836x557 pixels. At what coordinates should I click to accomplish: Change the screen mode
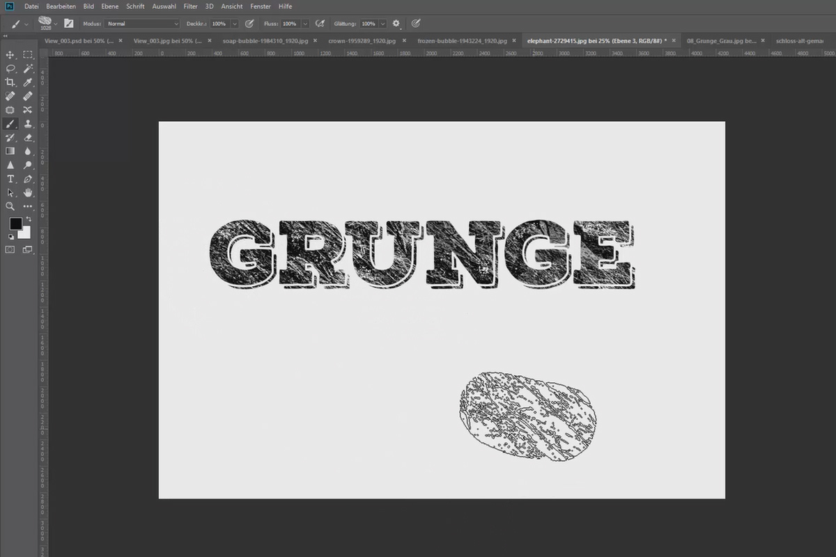[28, 249]
